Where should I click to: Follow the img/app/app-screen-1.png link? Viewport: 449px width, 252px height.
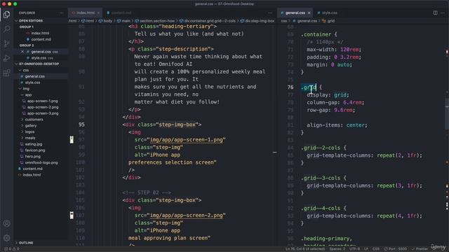186,140
